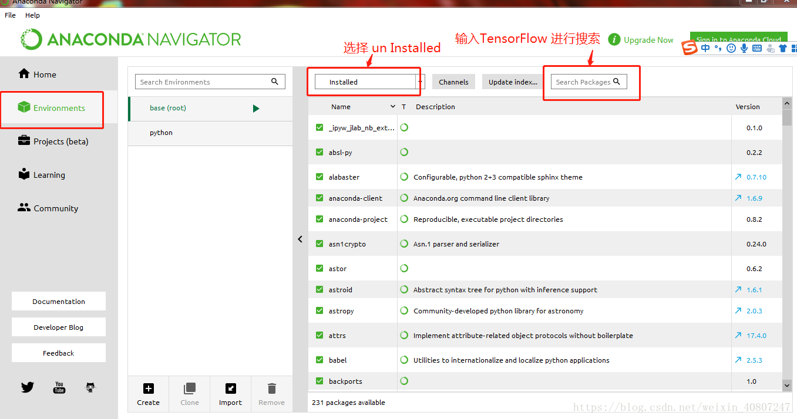This screenshot has height=419, width=797.
Task: Click the Create environment plus icon
Action: 149,388
